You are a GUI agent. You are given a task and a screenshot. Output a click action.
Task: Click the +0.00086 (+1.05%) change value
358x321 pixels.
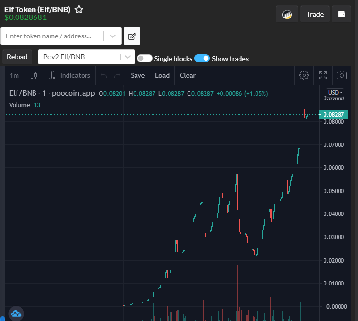click(x=242, y=94)
